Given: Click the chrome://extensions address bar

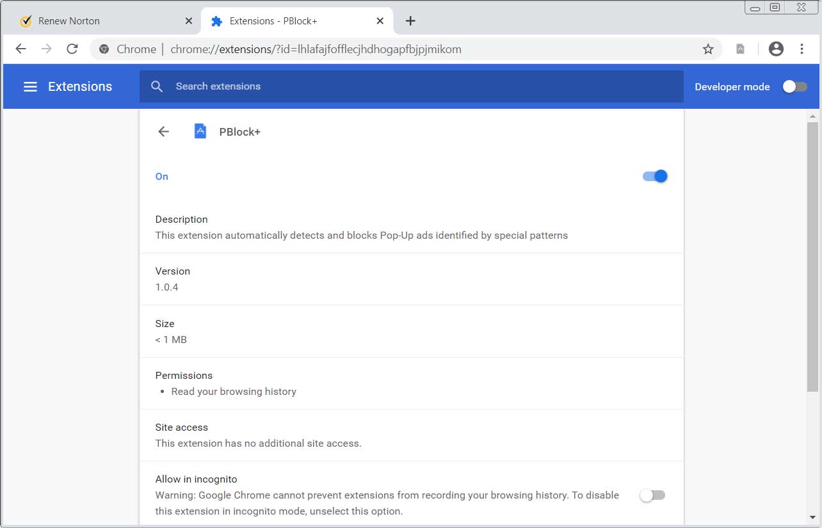Looking at the screenshot, I should pos(384,49).
